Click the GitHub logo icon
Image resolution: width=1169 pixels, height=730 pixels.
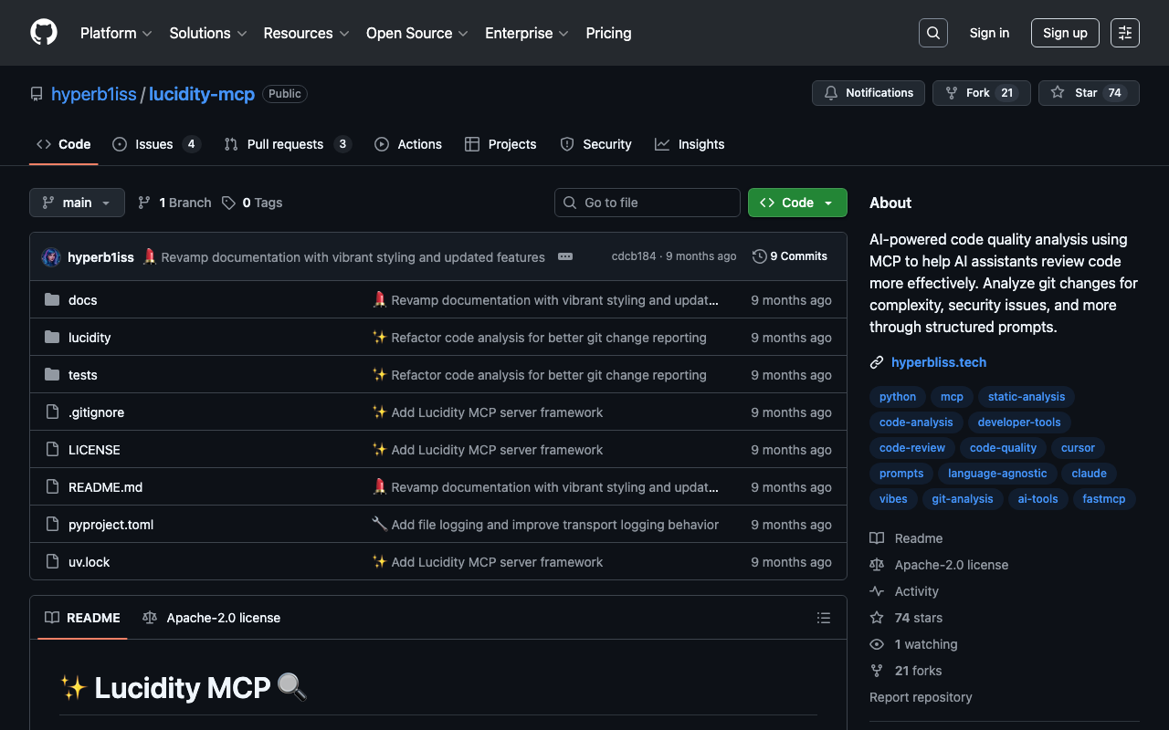pyautogui.click(x=44, y=33)
